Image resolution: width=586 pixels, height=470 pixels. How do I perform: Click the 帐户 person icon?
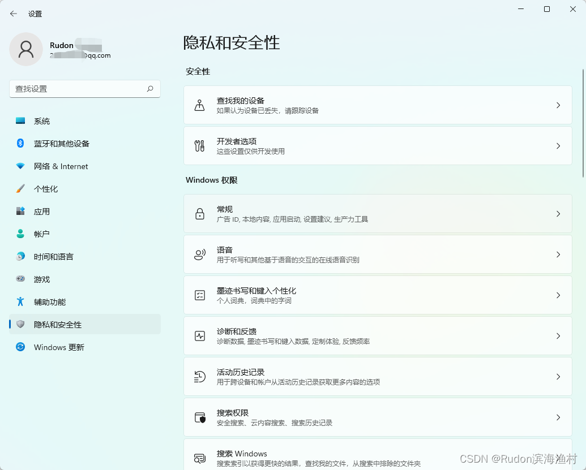tap(20, 234)
